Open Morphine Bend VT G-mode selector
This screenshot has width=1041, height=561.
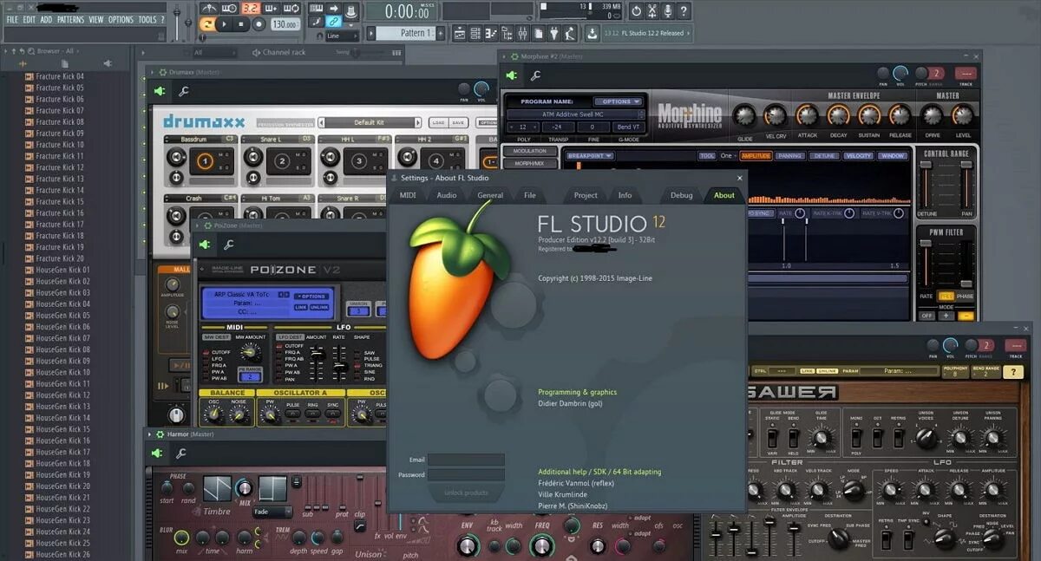pyautogui.click(x=628, y=127)
